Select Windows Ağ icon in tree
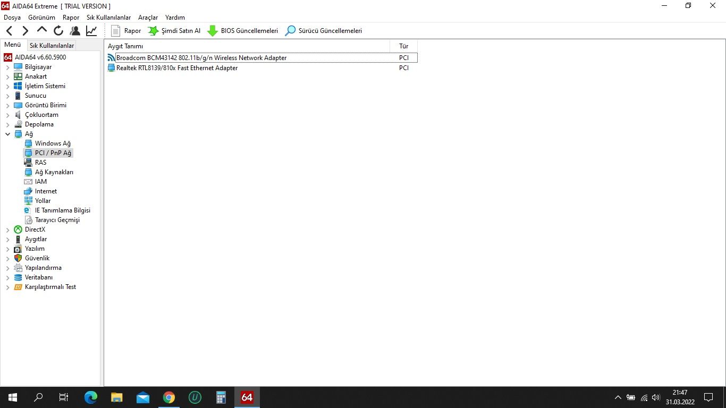The image size is (726, 408). [x=28, y=143]
